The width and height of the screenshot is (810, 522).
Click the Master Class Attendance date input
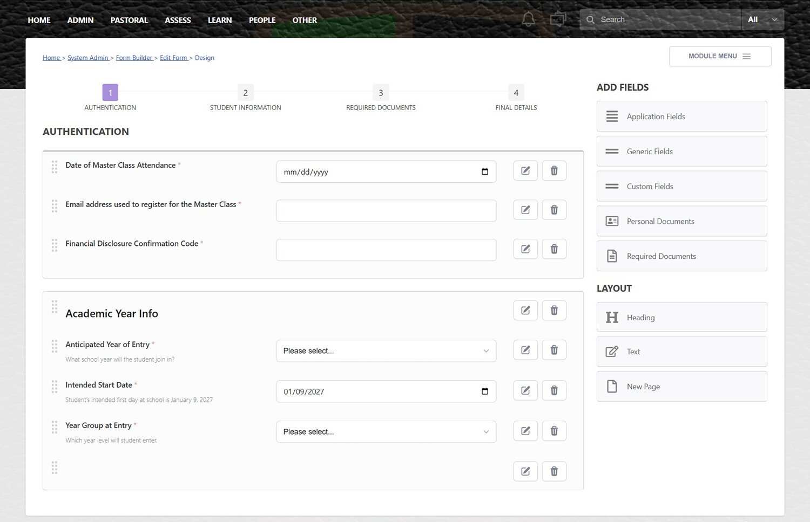(386, 171)
